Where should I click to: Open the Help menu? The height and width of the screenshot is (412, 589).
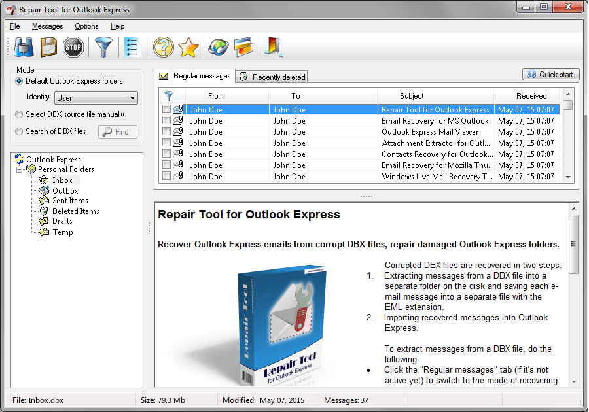(x=117, y=26)
